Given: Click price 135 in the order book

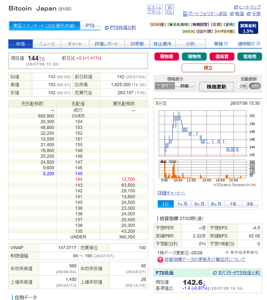Looking at the screenshot, I should [x=79, y=231].
